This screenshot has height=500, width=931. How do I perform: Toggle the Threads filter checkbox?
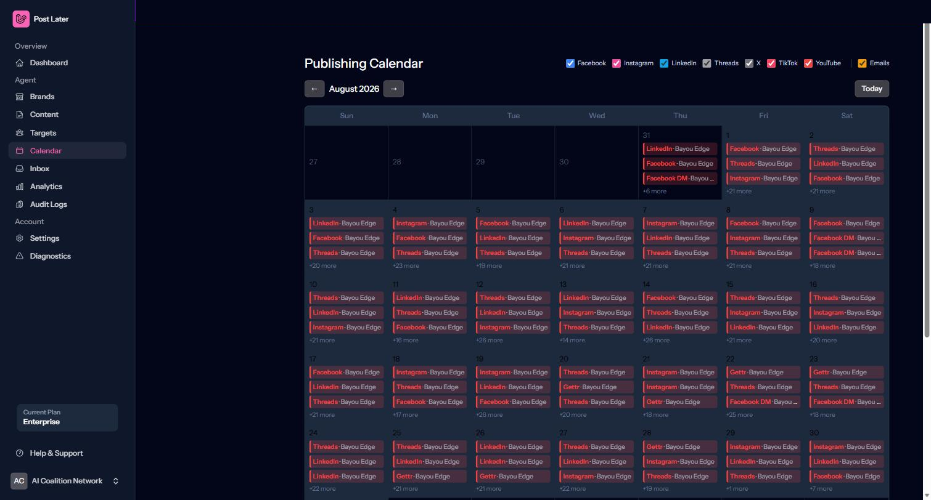[707, 63]
